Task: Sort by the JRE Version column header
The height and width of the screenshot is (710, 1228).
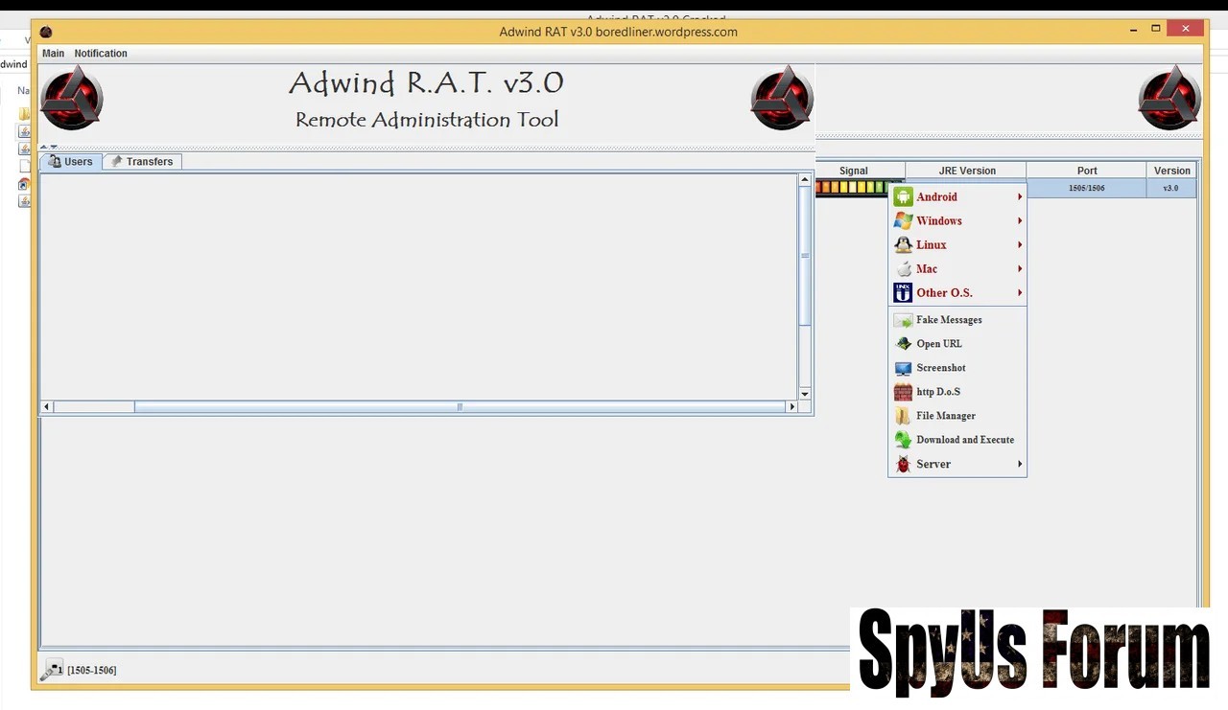Action: pos(966,171)
